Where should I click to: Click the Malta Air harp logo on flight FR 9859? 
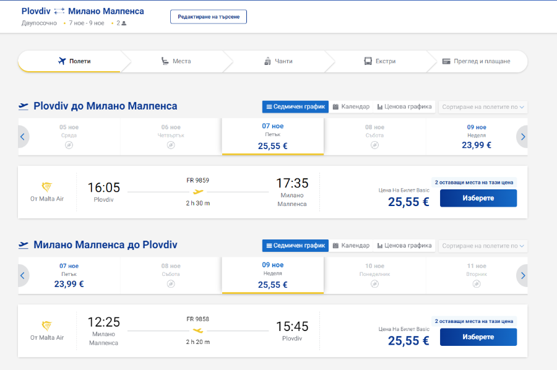pos(47,186)
